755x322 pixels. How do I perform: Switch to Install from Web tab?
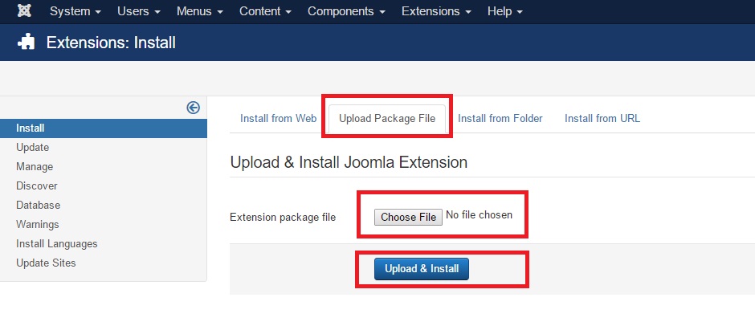click(x=279, y=118)
